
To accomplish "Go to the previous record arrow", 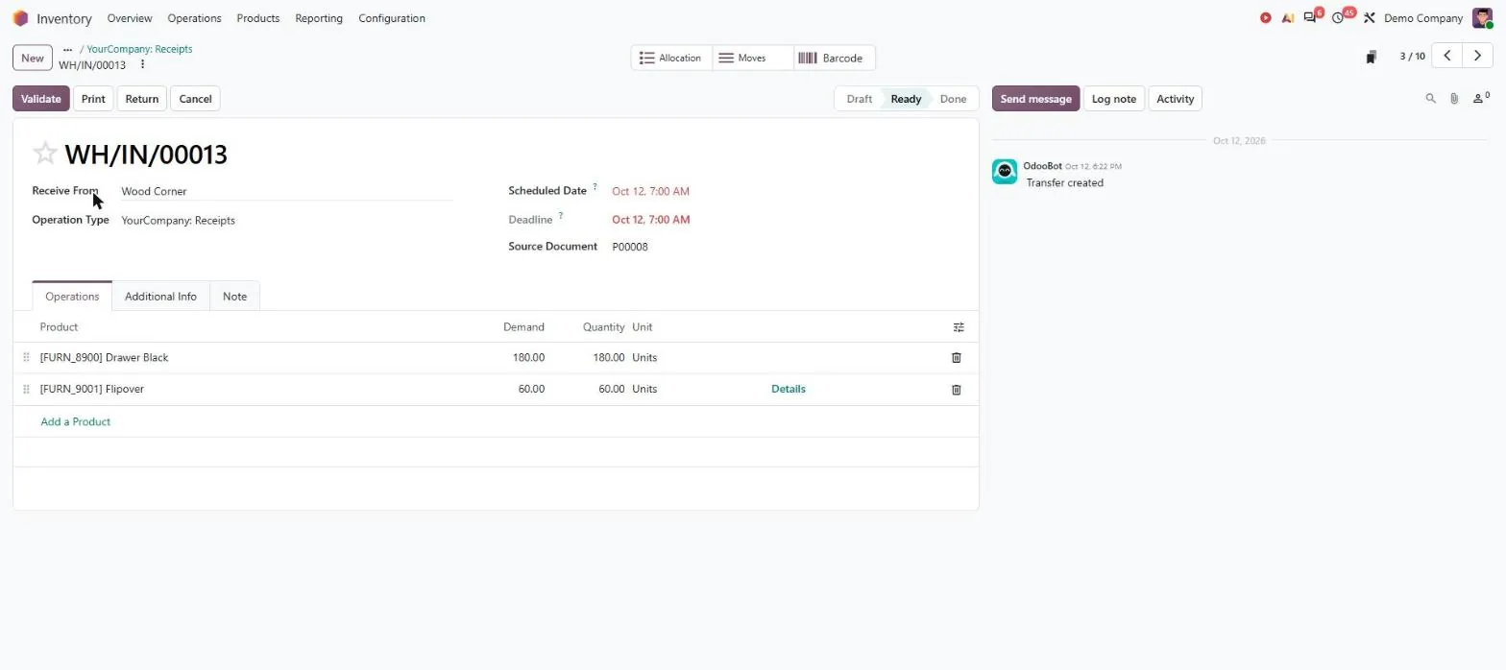I will (x=1447, y=56).
